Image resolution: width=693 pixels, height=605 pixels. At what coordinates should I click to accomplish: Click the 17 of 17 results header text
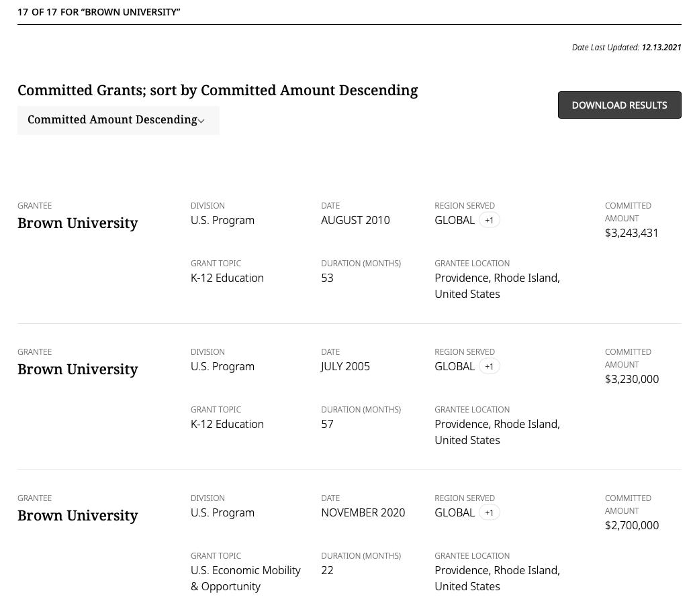99,12
